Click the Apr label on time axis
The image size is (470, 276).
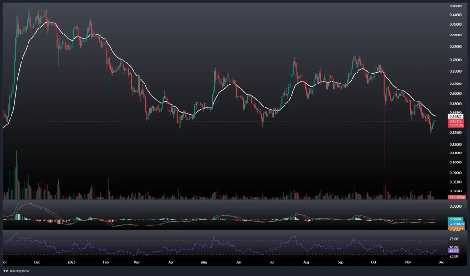tap(172, 263)
